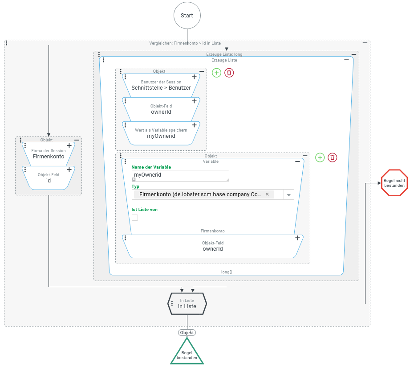Expand the 'Schnittstelle > Benutzer' block
This screenshot has height=368, width=410.
click(194, 77)
